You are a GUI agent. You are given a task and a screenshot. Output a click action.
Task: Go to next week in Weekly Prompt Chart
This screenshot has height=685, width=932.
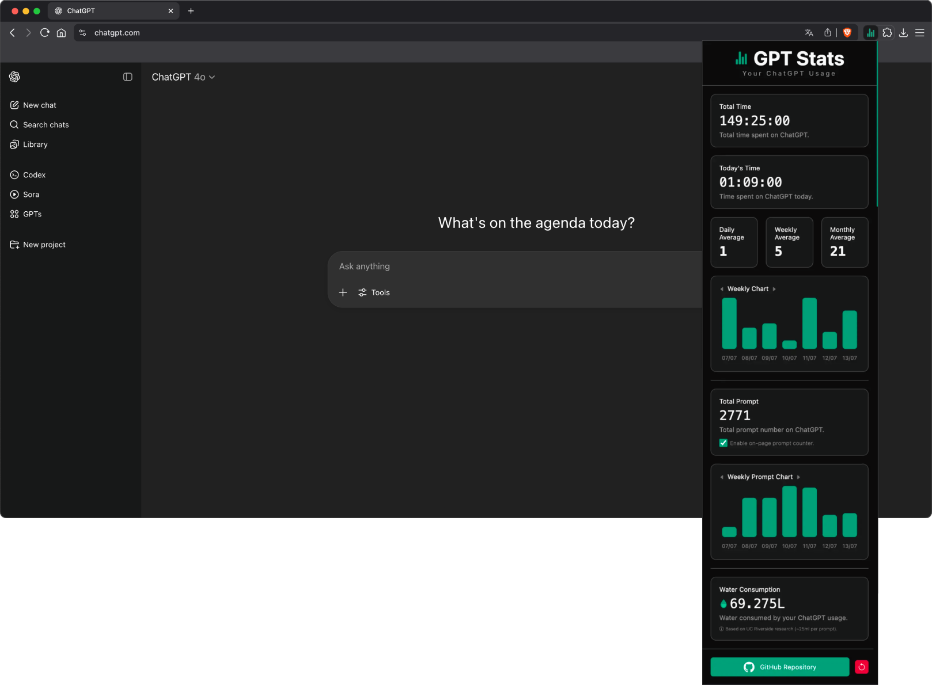[x=798, y=477]
